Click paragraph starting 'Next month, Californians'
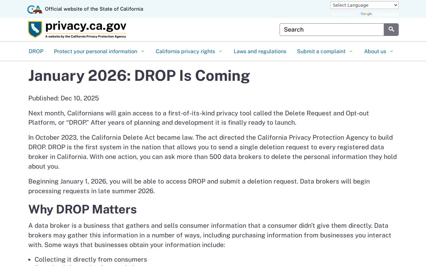The image size is (426, 266). click(199, 118)
